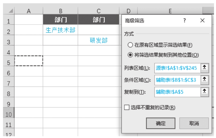
Task: Select 在原有区域显示筛选结果 radio option
Action: pyautogui.click(x=130, y=45)
